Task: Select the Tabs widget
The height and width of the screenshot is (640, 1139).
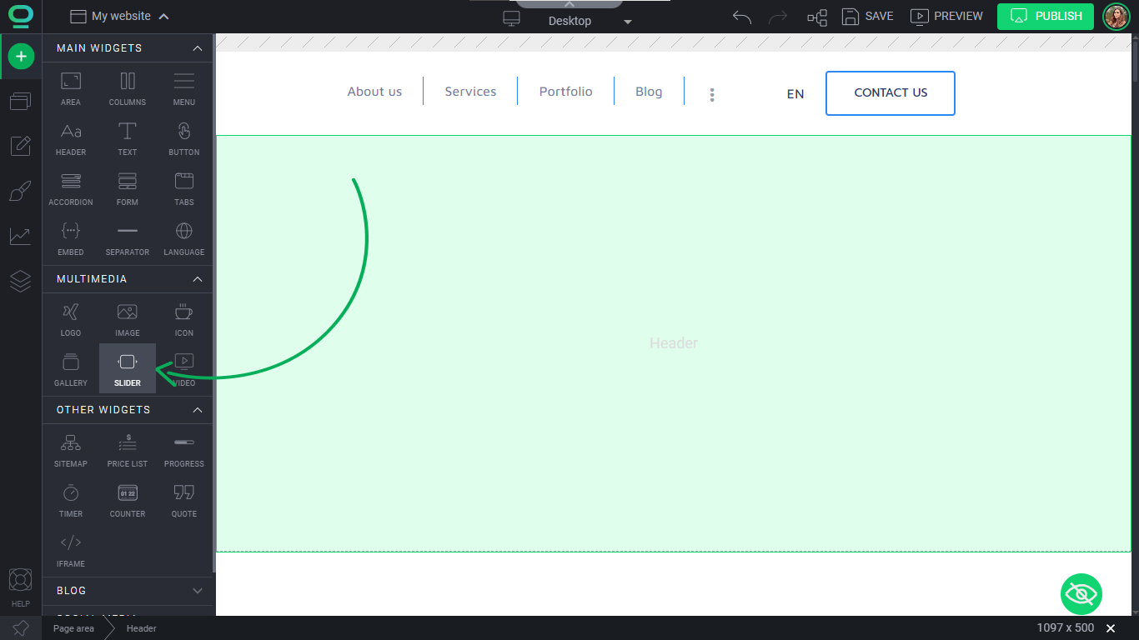Action: coord(184,188)
